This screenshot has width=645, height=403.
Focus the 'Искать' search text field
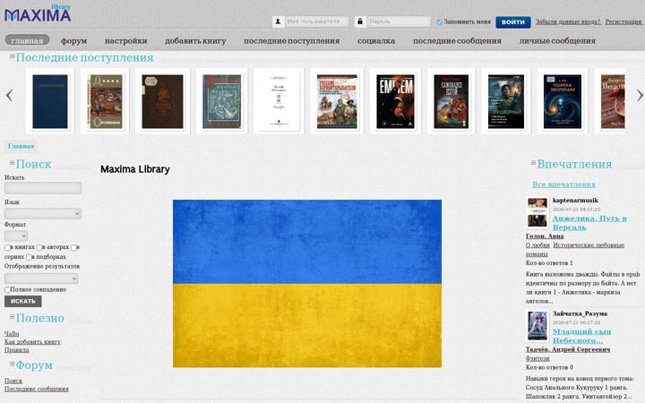pyautogui.click(x=43, y=188)
